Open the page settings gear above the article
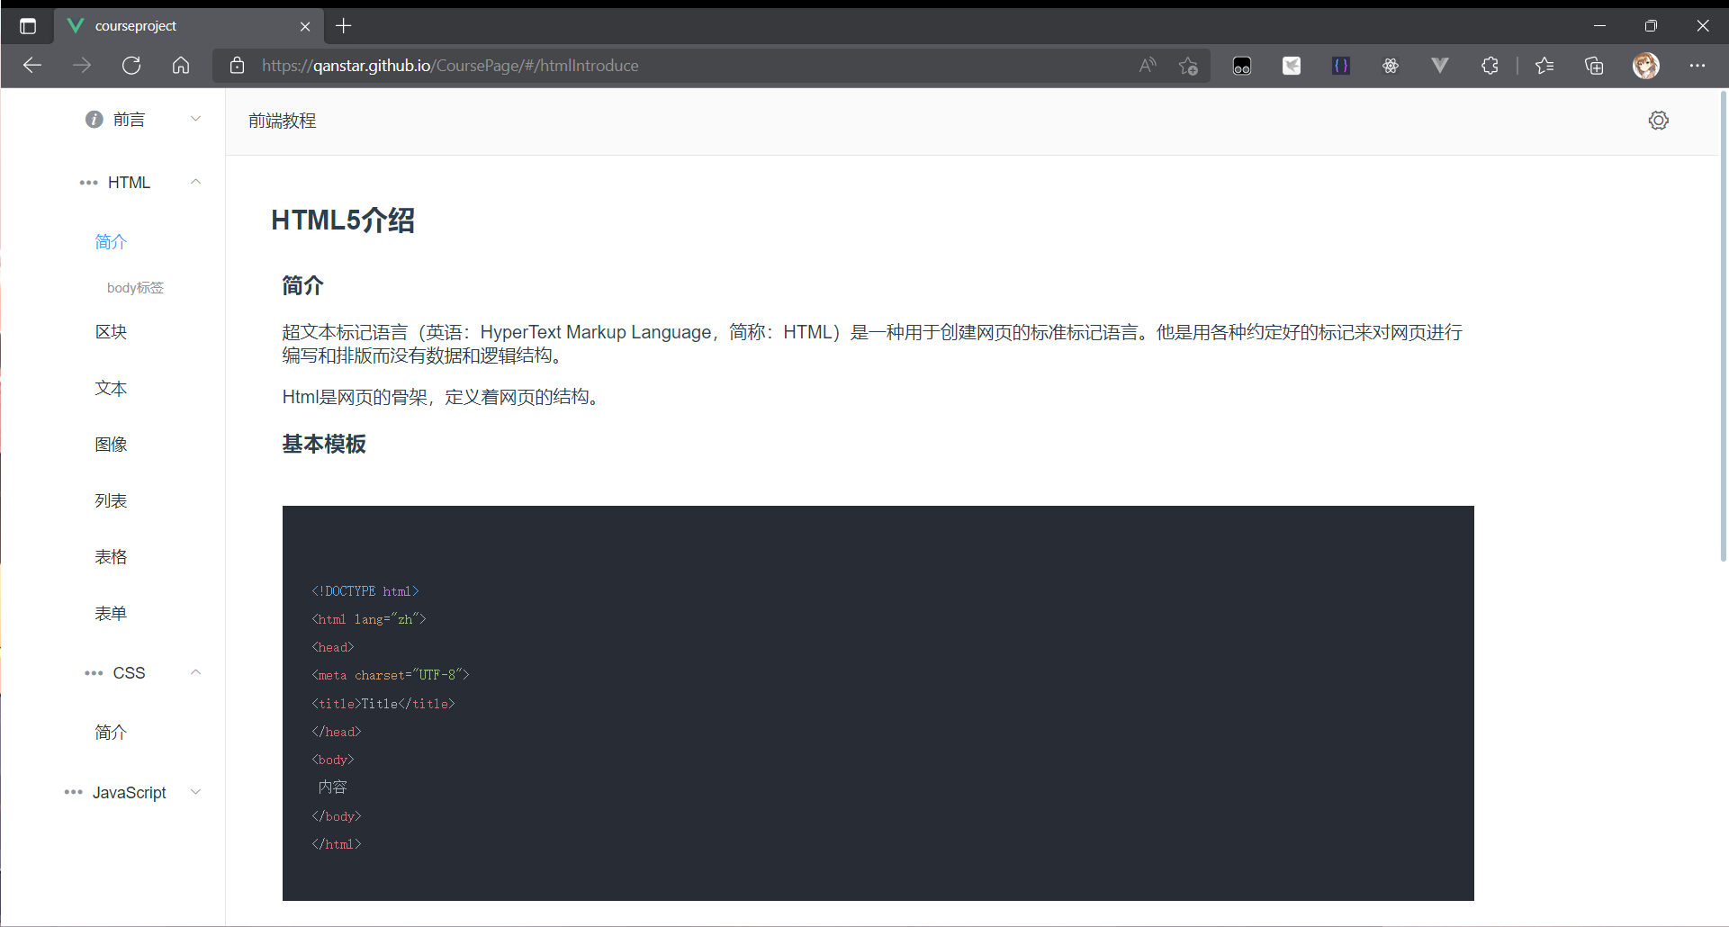Viewport: 1729px width, 927px height. point(1659,120)
